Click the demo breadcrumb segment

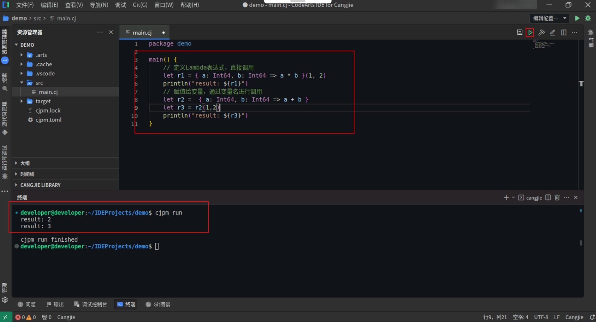tap(19, 18)
